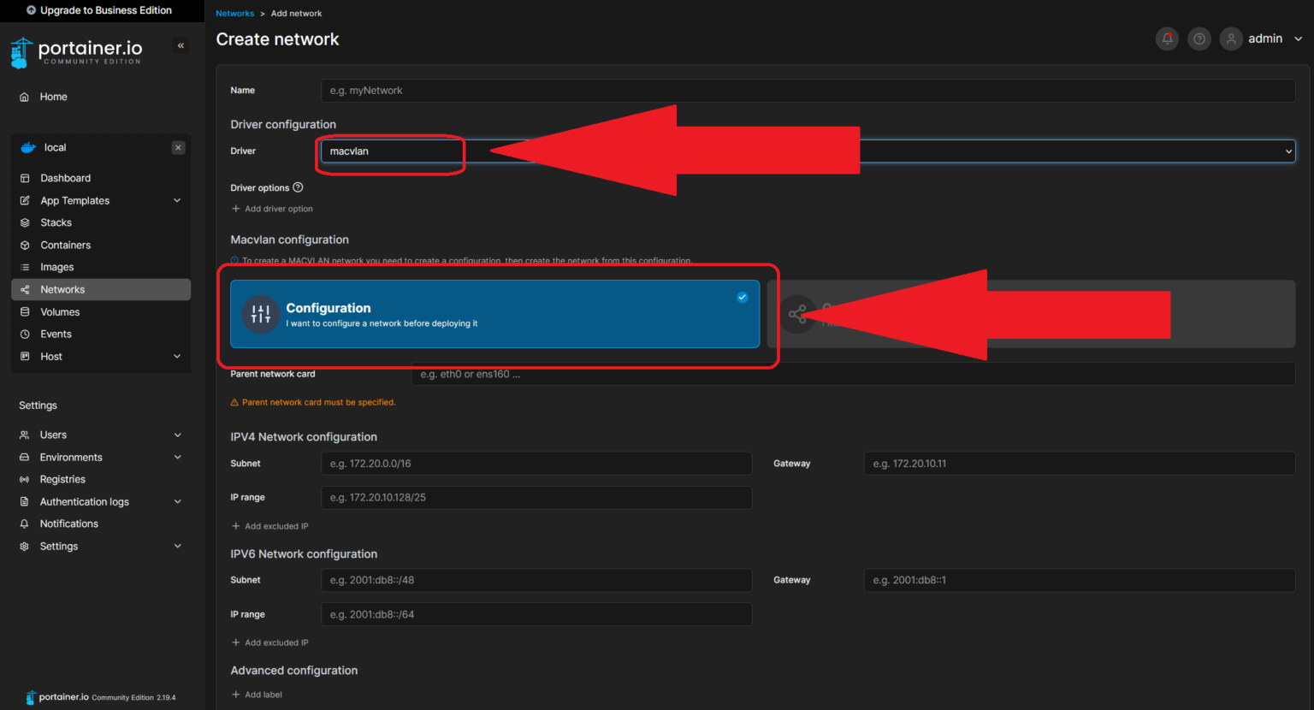1314x710 pixels.
Task: Expand the Host section chevron
Action: tap(177, 356)
